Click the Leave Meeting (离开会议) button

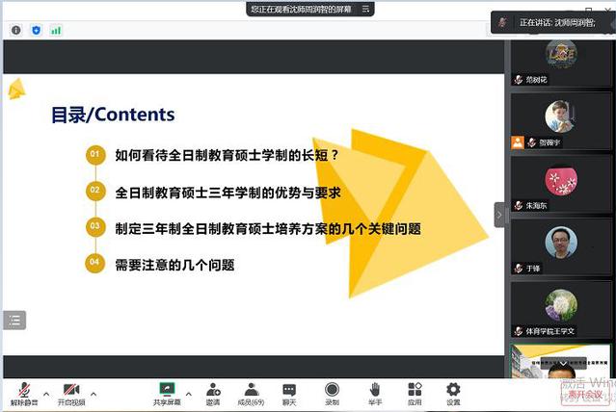click(x=584, y=394)
